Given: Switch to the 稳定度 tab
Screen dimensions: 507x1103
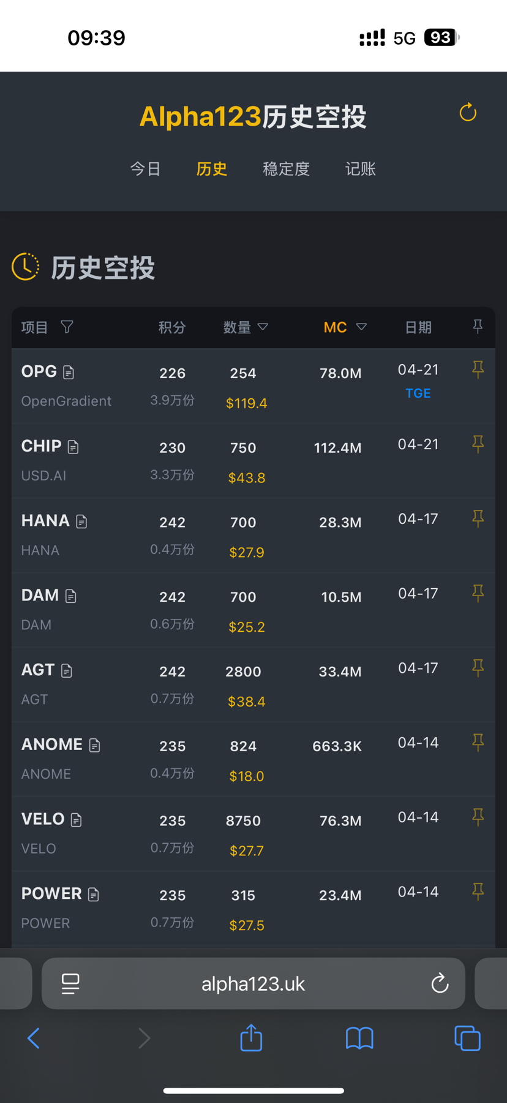Looking at the screenshot, I should point(286,169).
